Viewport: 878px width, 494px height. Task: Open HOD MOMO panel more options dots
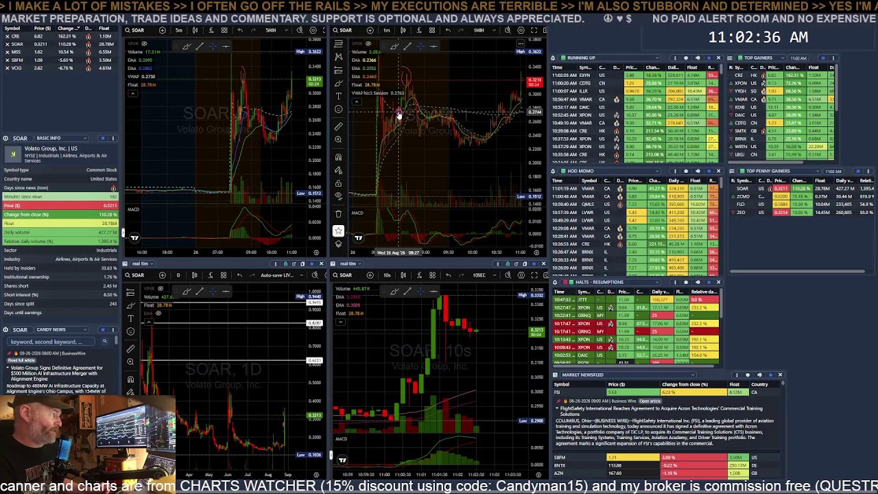pos(675,171)
